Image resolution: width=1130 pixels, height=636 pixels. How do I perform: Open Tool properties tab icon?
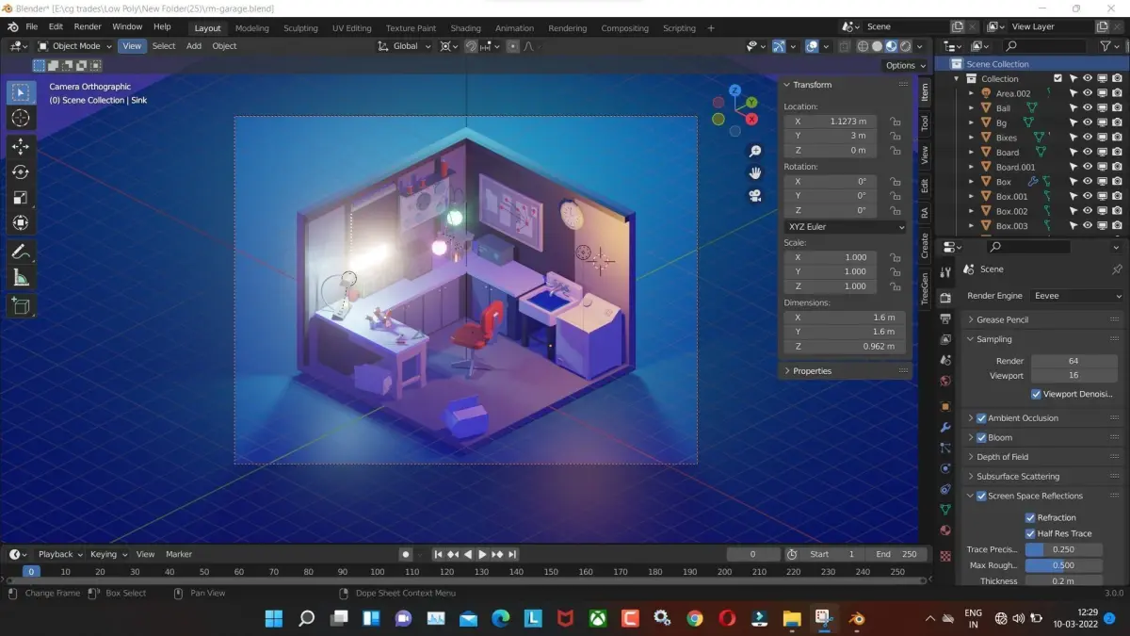coord(945,271)
